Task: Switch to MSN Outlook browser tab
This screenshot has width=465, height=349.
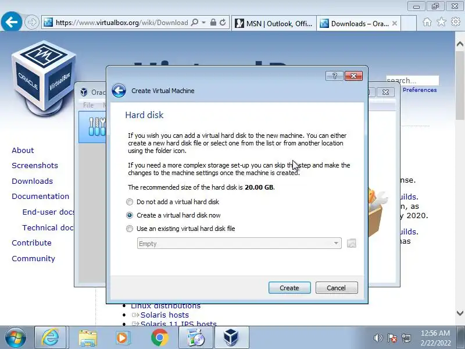Action: click(274, 23)
